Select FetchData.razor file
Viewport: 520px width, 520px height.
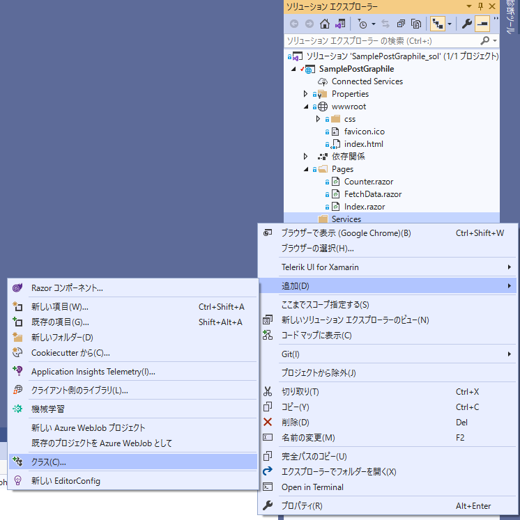point(373,194)
